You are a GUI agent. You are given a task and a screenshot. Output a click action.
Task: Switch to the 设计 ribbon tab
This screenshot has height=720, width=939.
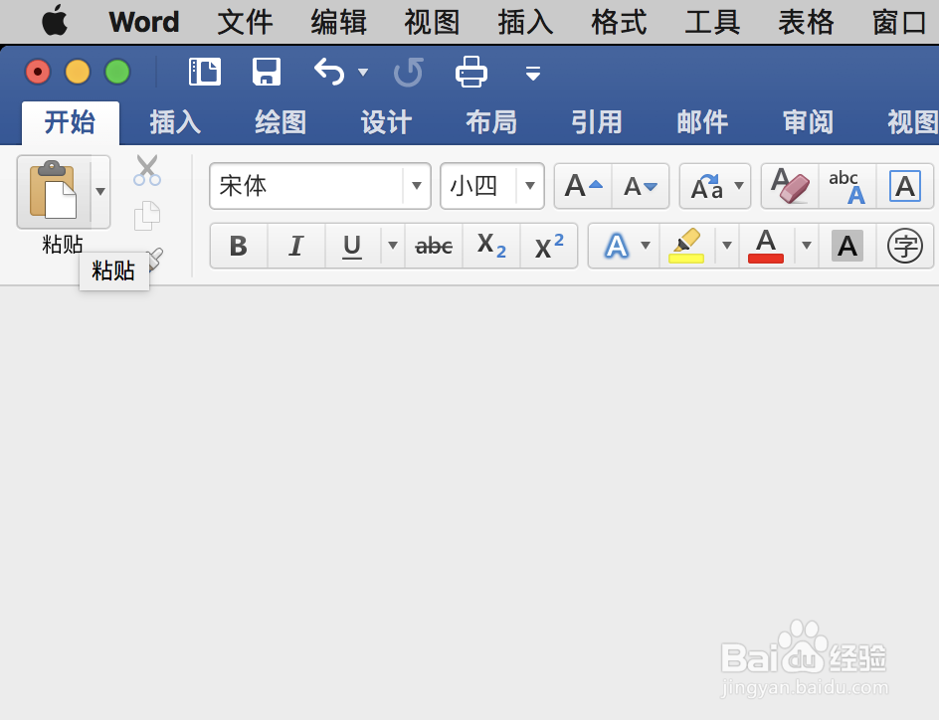(386, 122)
